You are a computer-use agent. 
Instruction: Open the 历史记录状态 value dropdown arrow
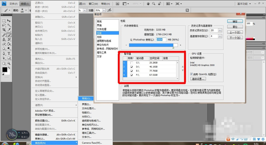point(220,31)
